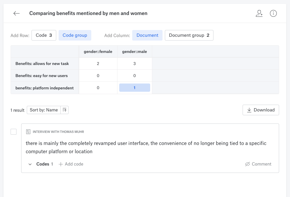Open Document group 2 column selector
Viewport: 290px width, 197px height.
189,35
